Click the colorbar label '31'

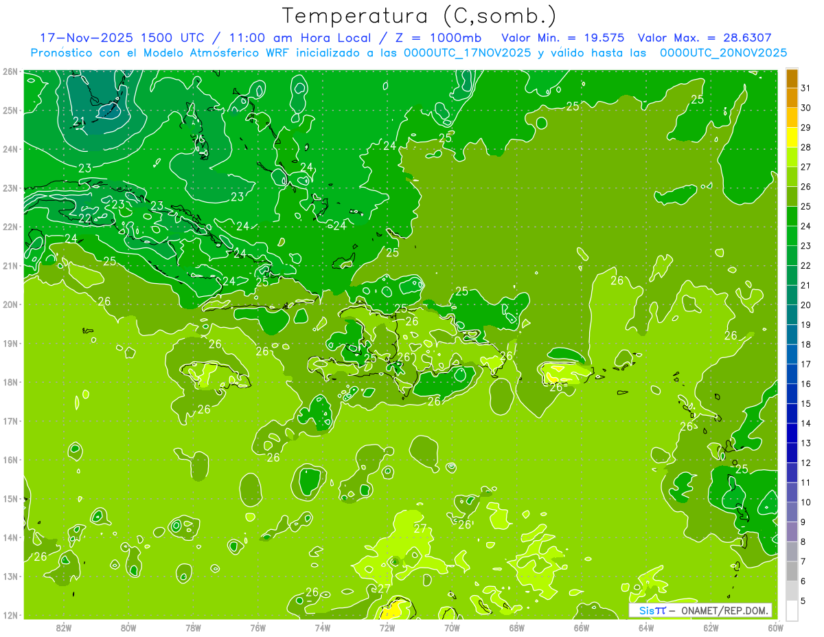(806, 88)
